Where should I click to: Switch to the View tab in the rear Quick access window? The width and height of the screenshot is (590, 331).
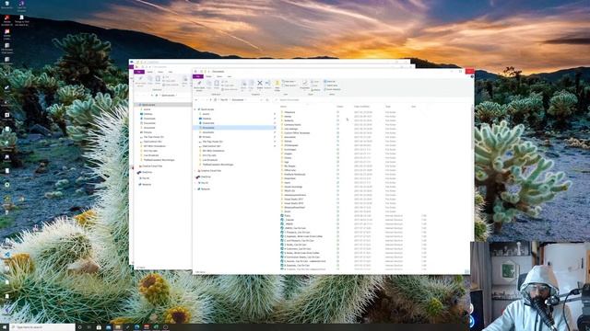tap(170, 72)
